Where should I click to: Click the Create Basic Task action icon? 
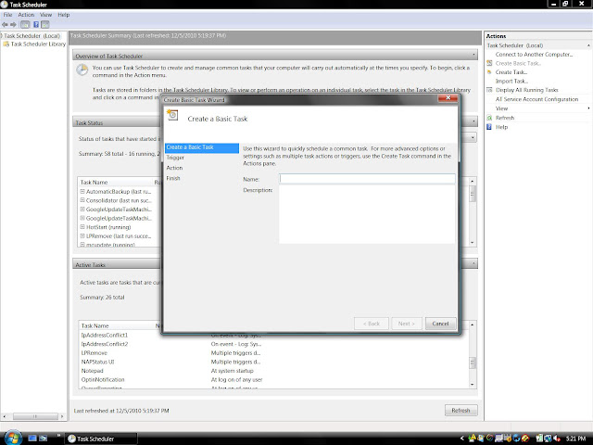pos(489,63)
